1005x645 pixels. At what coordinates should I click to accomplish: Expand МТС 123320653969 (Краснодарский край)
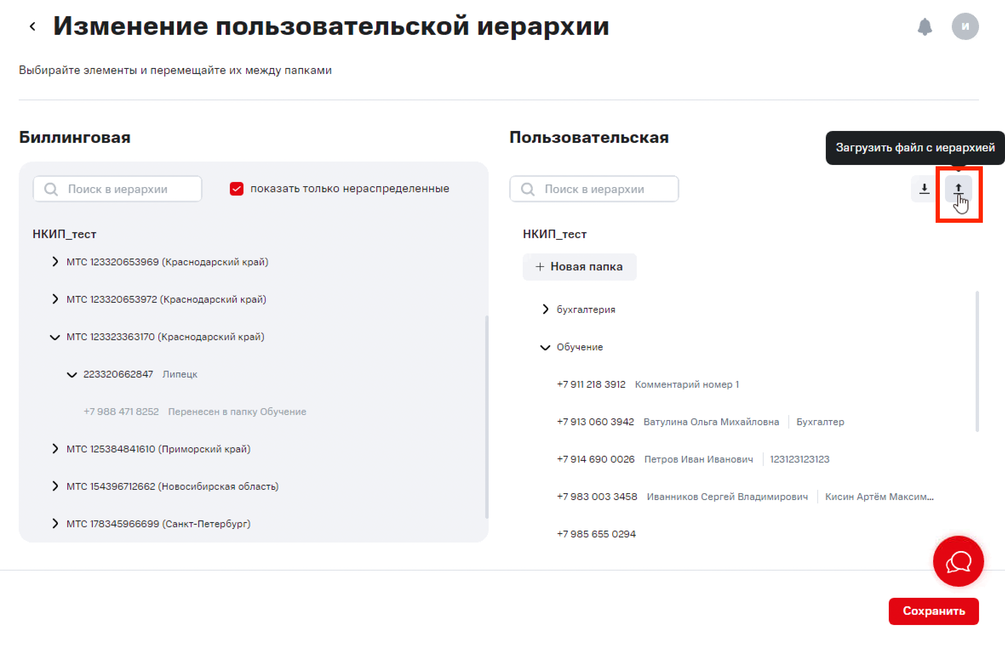55,261
